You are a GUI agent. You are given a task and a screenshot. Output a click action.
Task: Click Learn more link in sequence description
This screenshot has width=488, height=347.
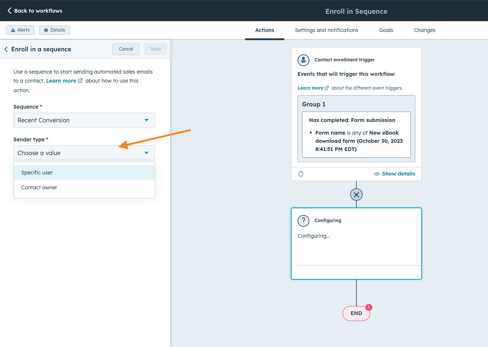tap(61, 81)
